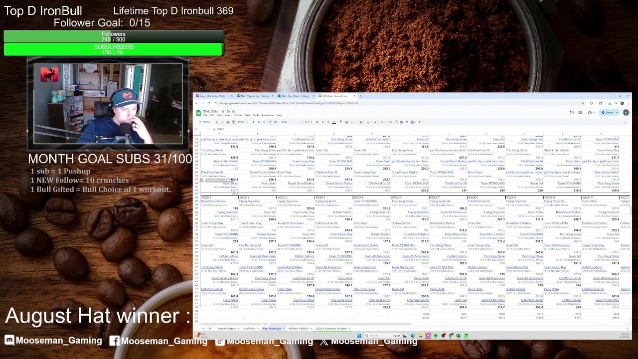Open FROZEN FRENZY tab dropdown arrow
Screen dimensions: 638x359
pos(311,329)
